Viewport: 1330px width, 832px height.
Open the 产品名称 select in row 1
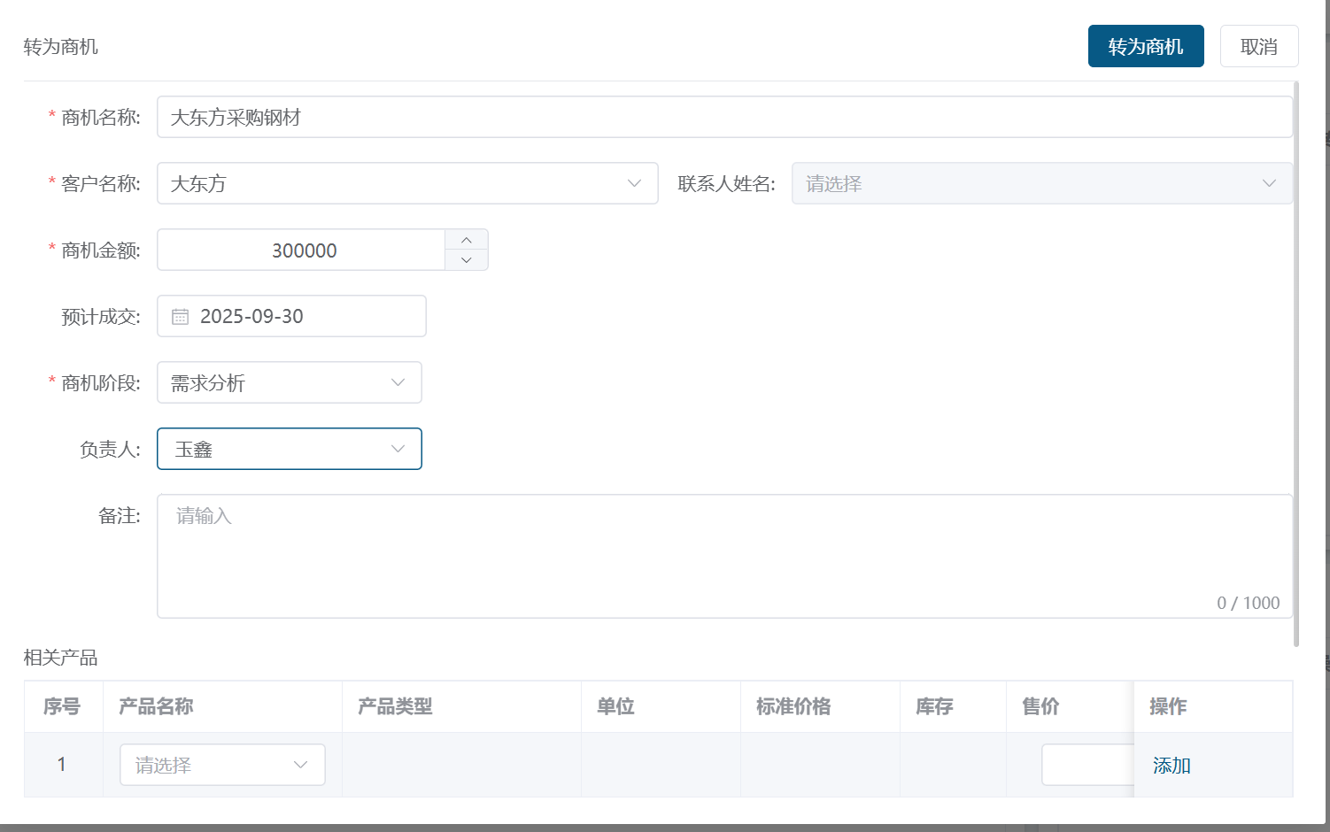[222, 765]
